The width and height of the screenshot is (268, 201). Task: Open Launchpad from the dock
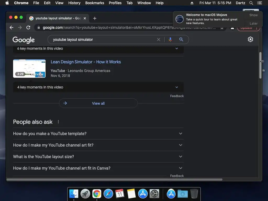[85, 194]
